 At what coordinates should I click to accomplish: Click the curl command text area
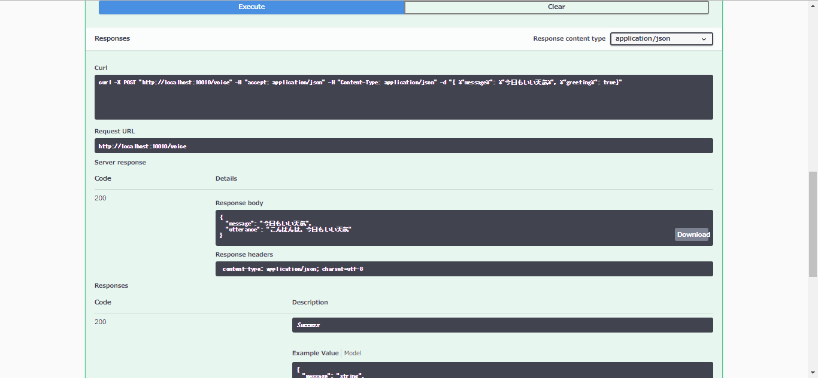(x=404, y=97)
